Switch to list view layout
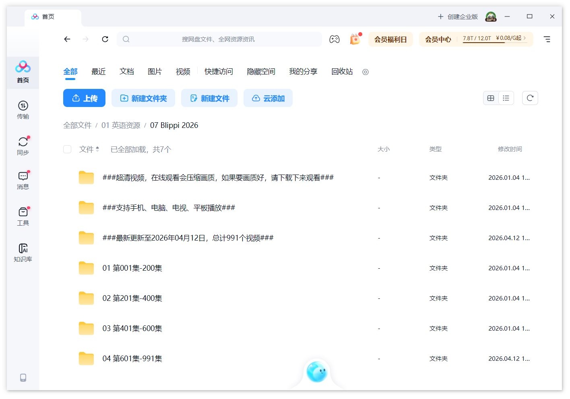 tap(506, 98)
